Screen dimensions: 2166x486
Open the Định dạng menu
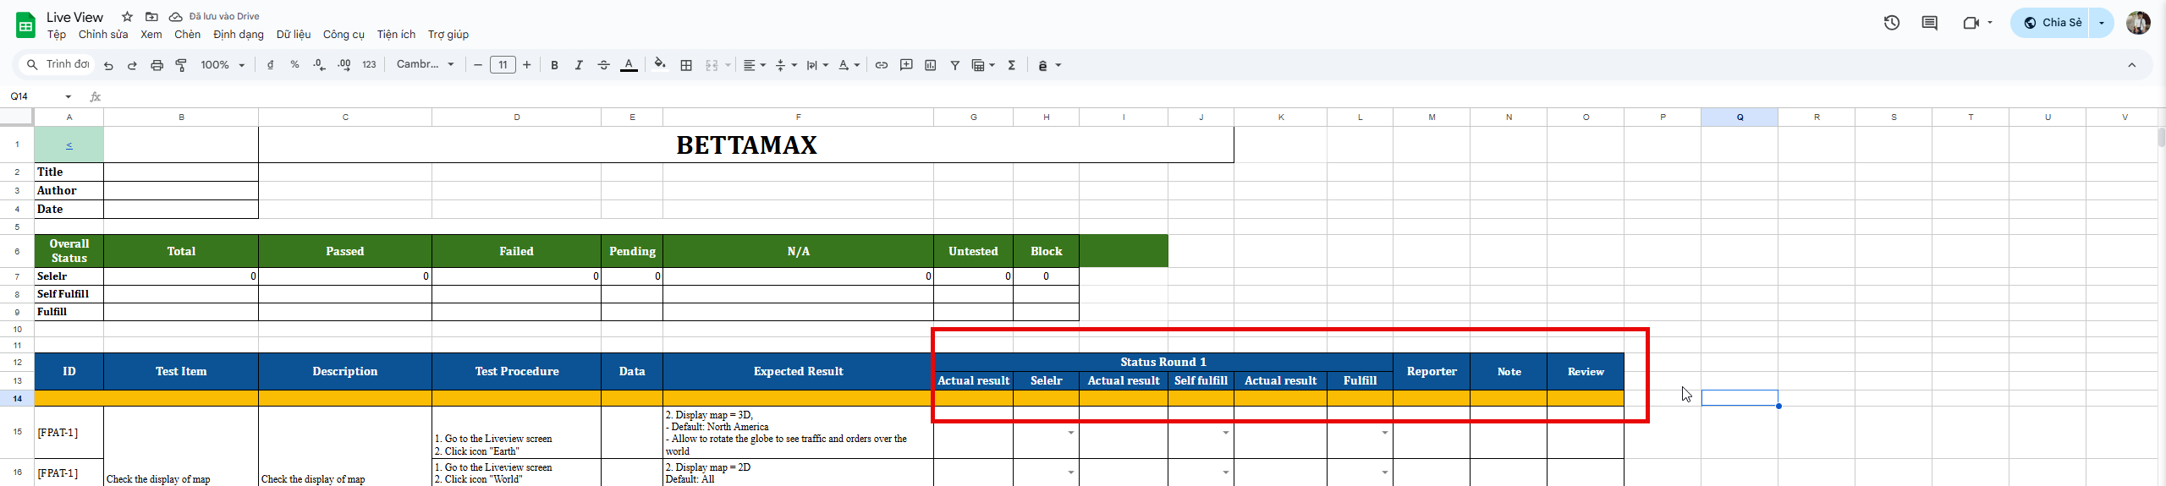238,35
